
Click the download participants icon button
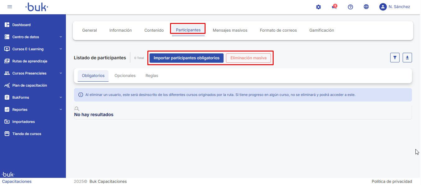pos(407,58)
